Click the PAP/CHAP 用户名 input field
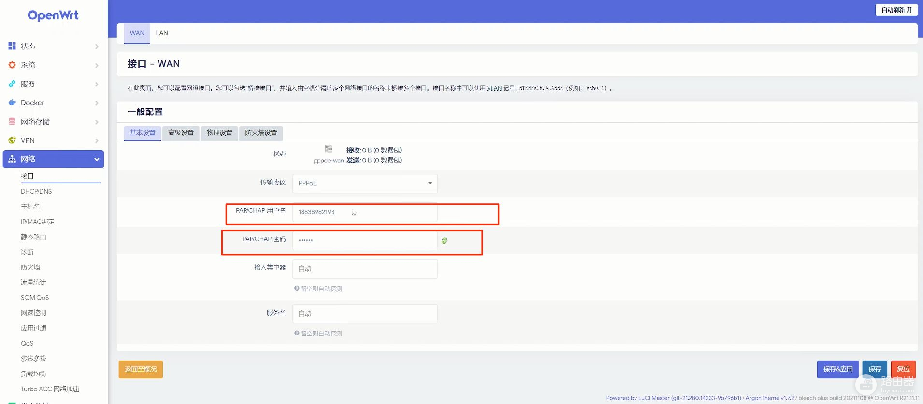The width and height of the screenshot is (923, 404). pos(365,212)
